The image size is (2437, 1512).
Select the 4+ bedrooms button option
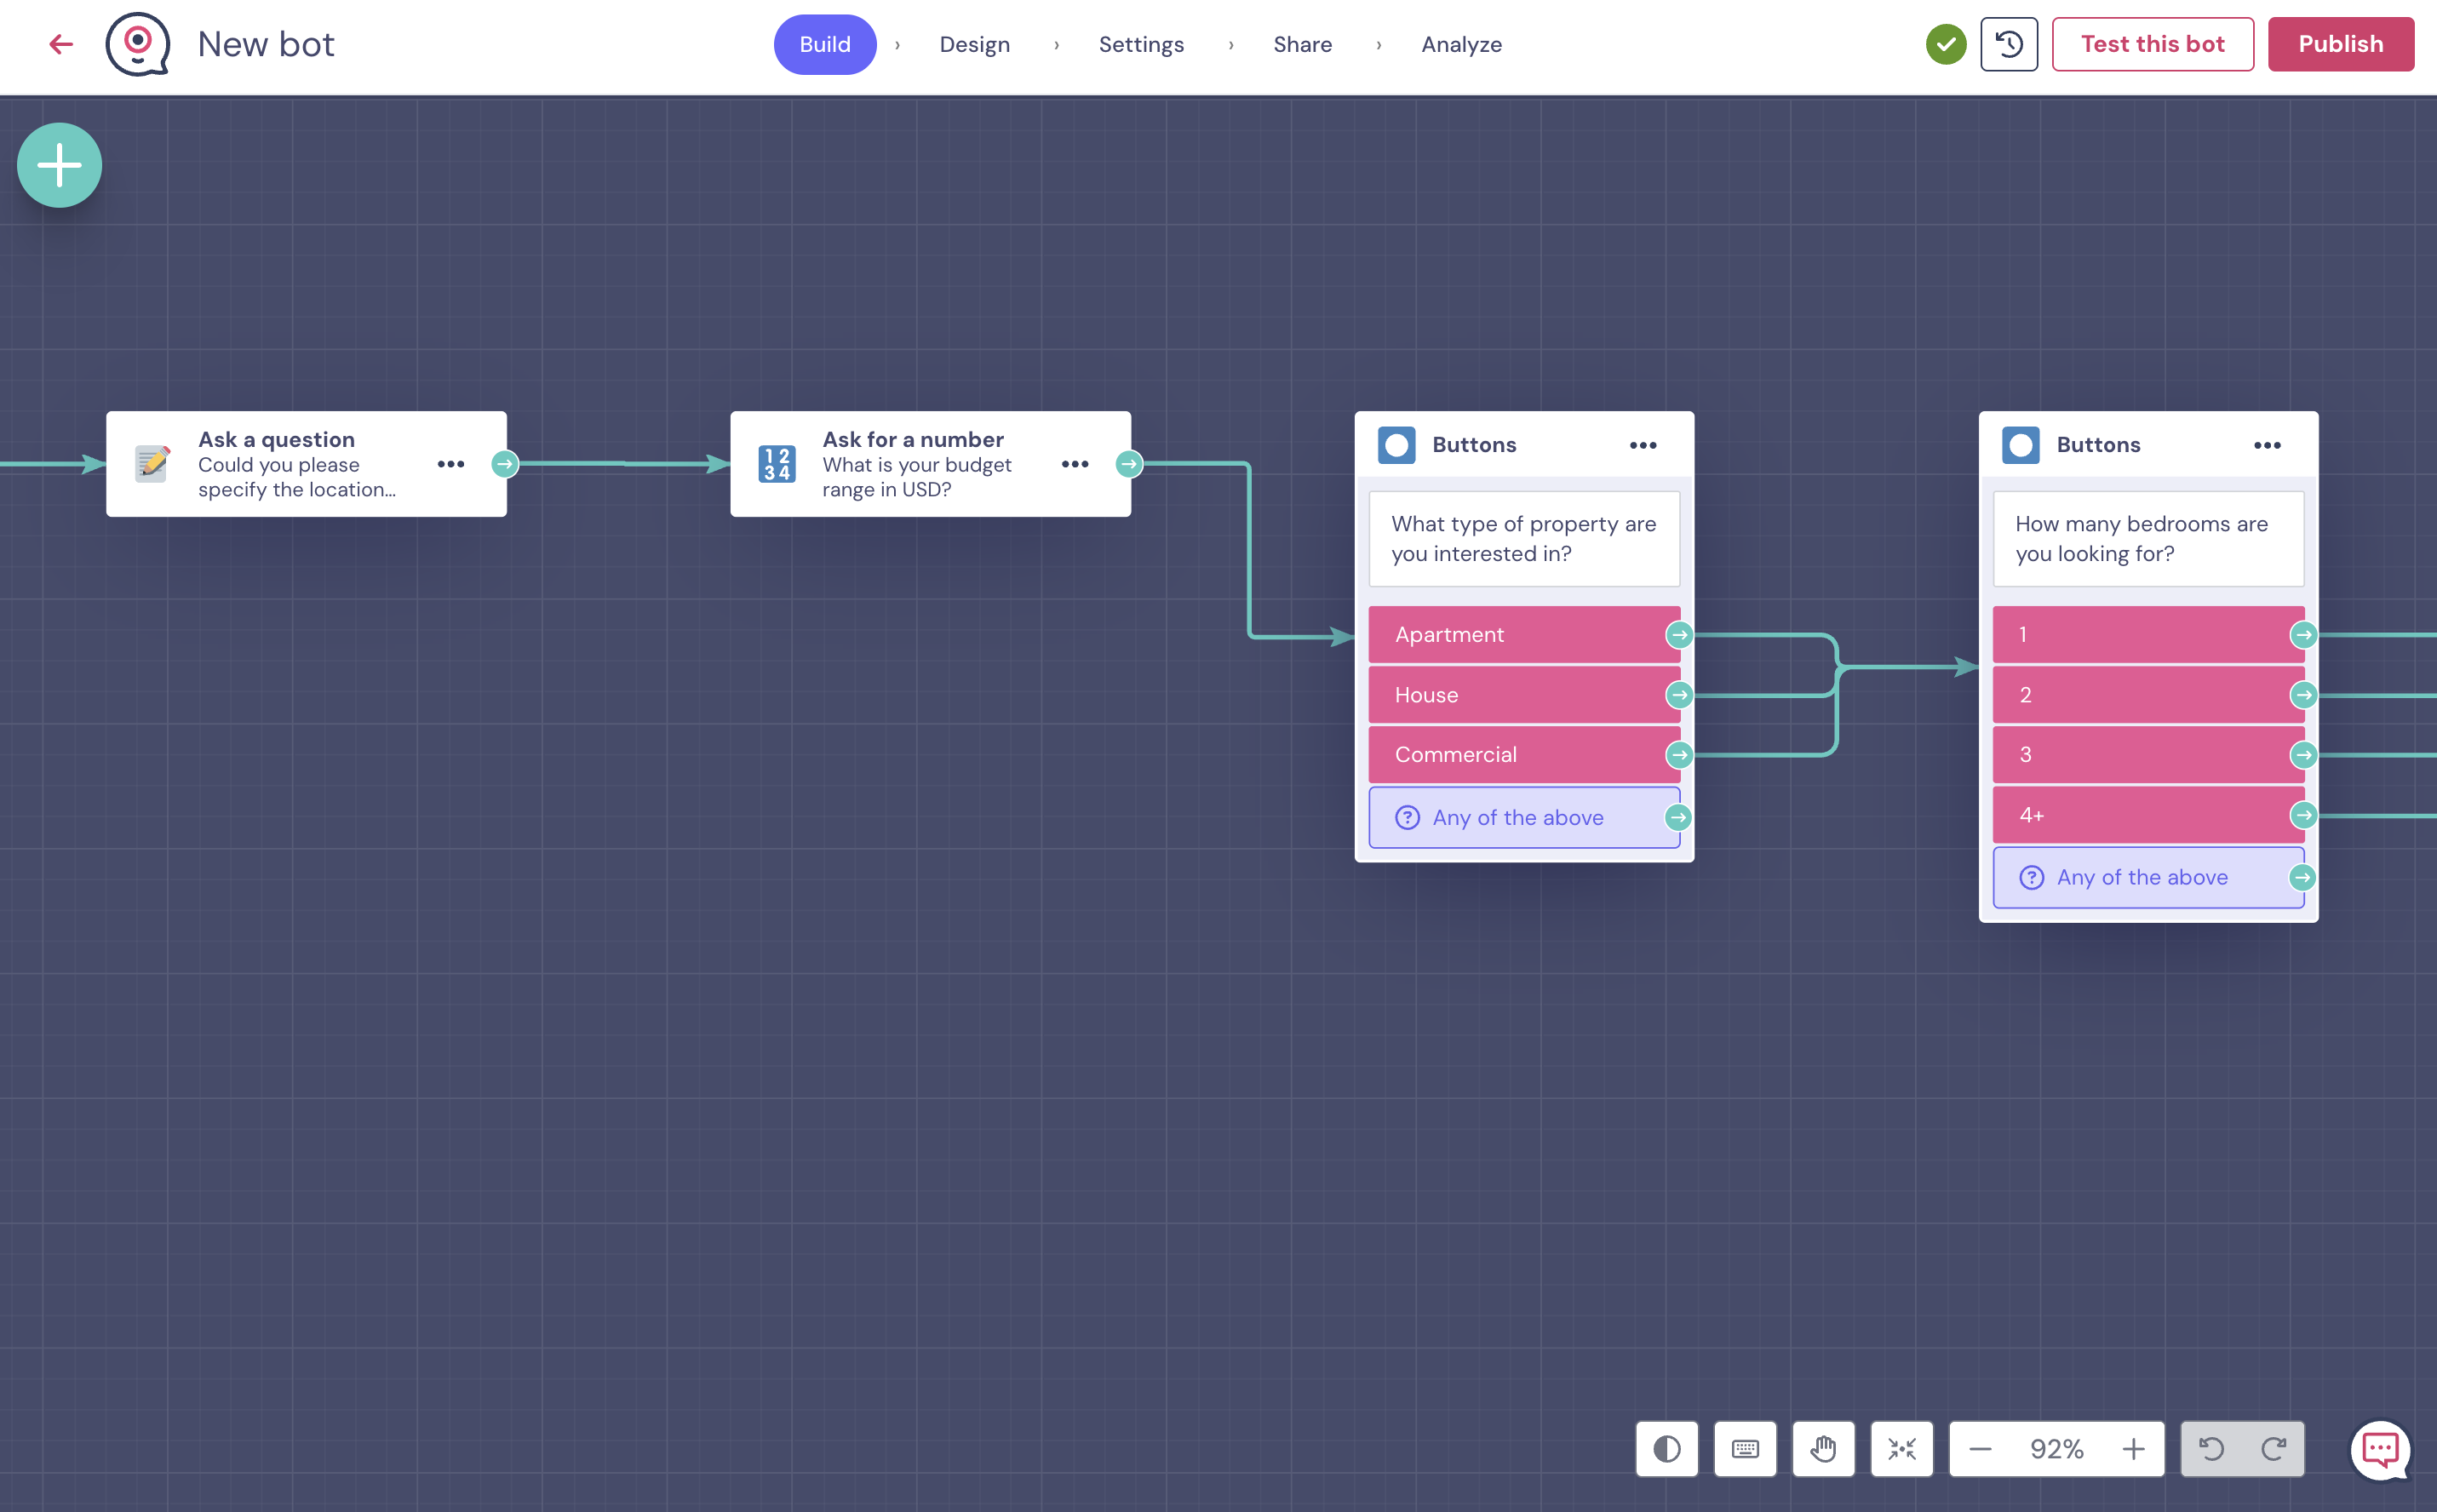click(x=2148, y=815)
